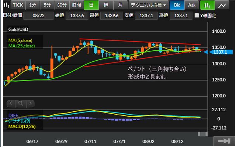Click the 07/21 date axis label

(119, 141)
